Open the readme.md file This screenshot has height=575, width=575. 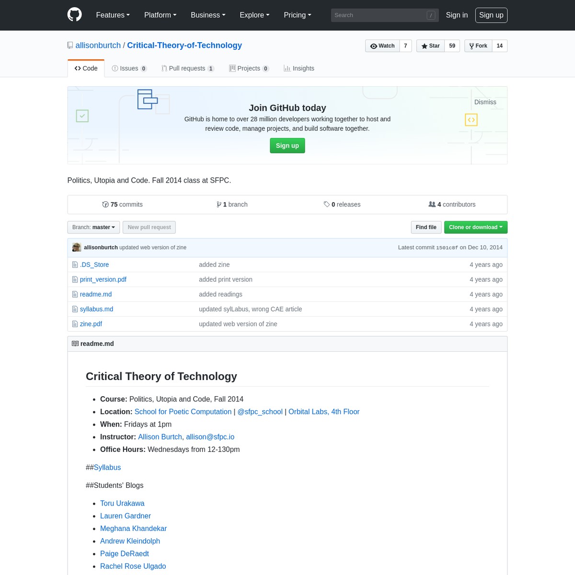pos(96,294)
